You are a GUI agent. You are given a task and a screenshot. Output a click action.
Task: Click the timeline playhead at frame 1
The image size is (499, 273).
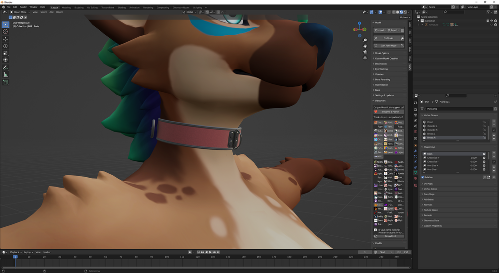[x=15, y=257]
